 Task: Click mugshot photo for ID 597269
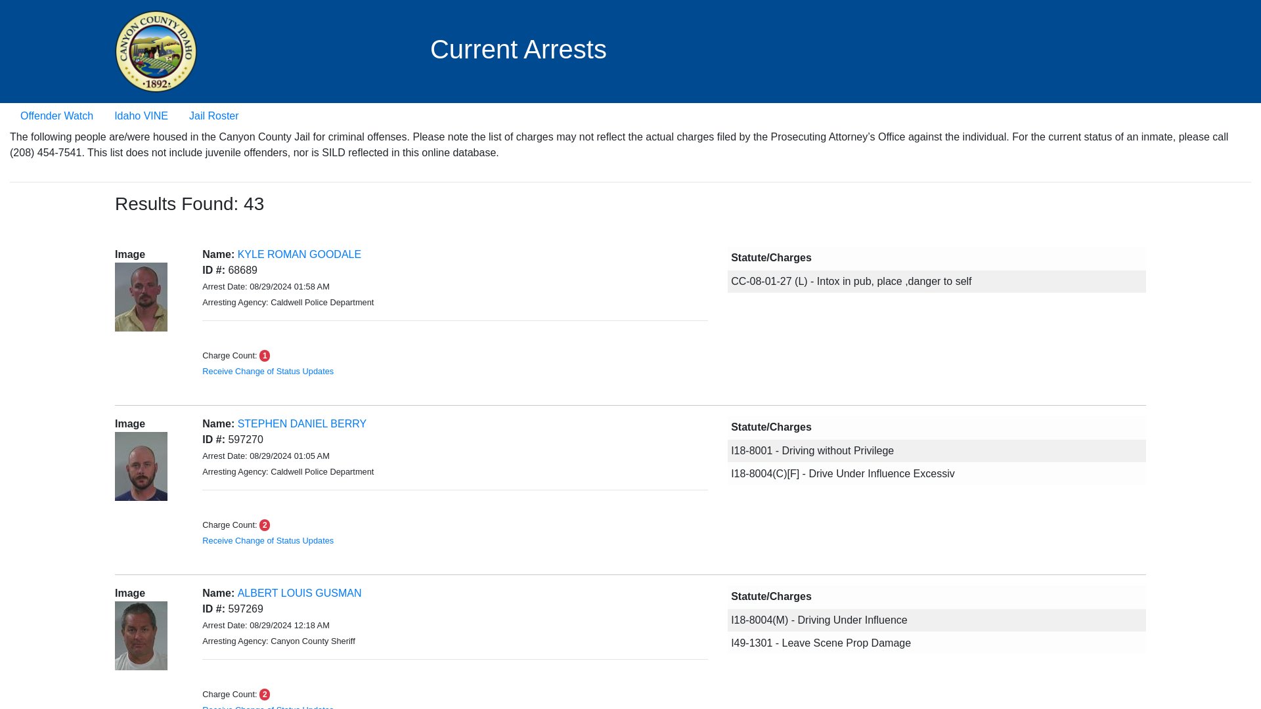pos(141,636)
